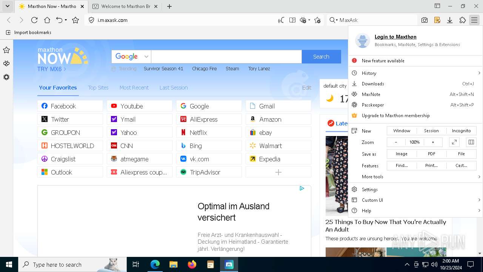
Task: Click the browser forward arrow
Action: tap(22, 20)
